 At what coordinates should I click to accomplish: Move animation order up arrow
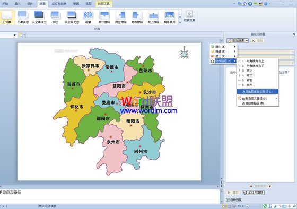click(x=251, y=186)
